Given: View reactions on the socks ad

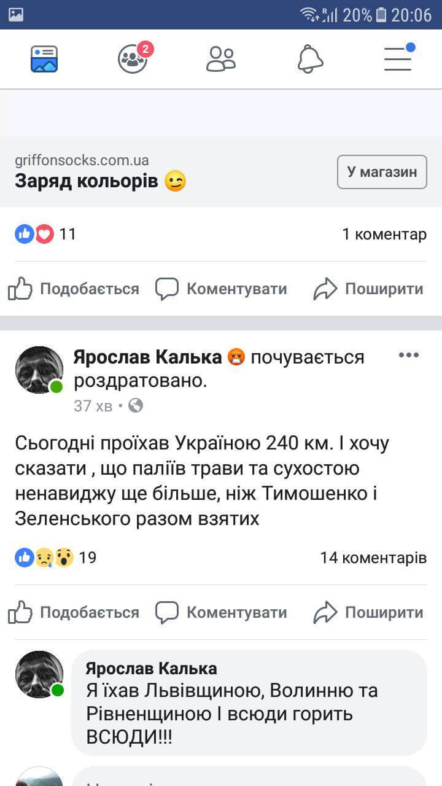Looking at the screenshot, I should pyautogui.click(x=45, y=234).
